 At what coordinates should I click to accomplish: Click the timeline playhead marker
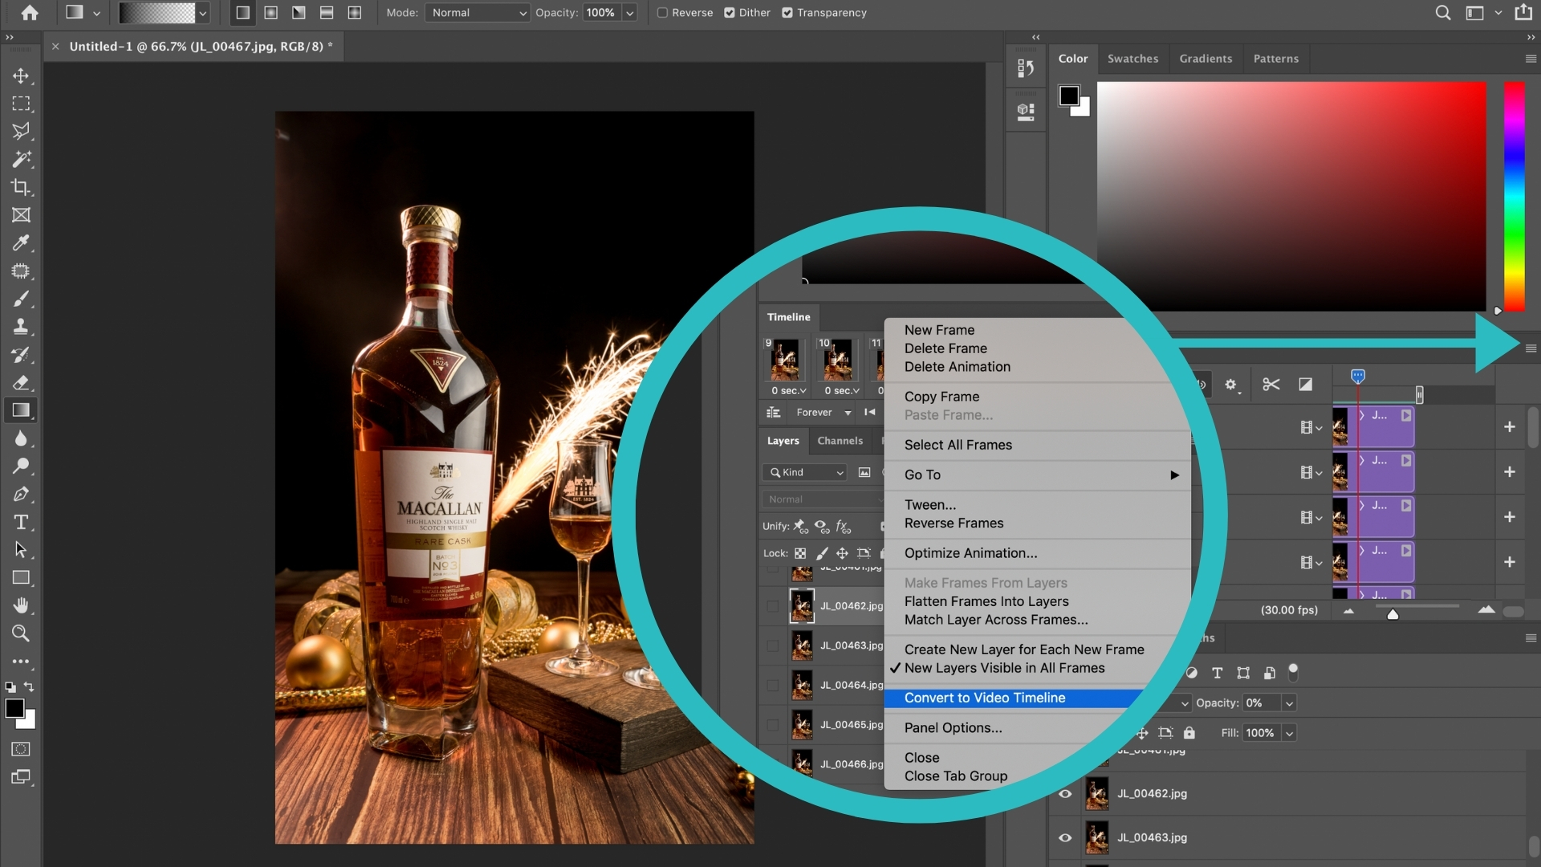[1357, 376]
